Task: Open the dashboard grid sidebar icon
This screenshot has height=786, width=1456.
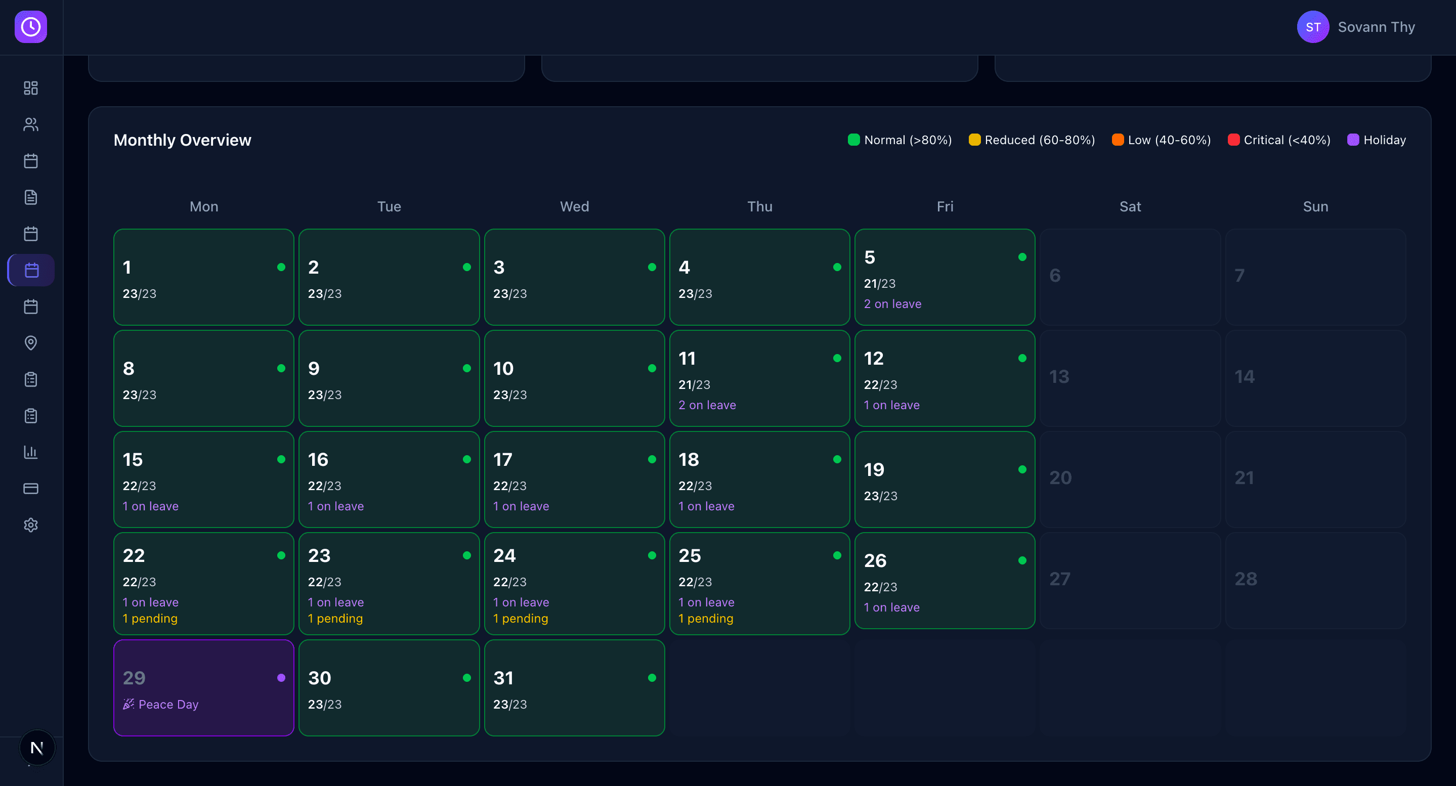Action: (x=31, y=88)
